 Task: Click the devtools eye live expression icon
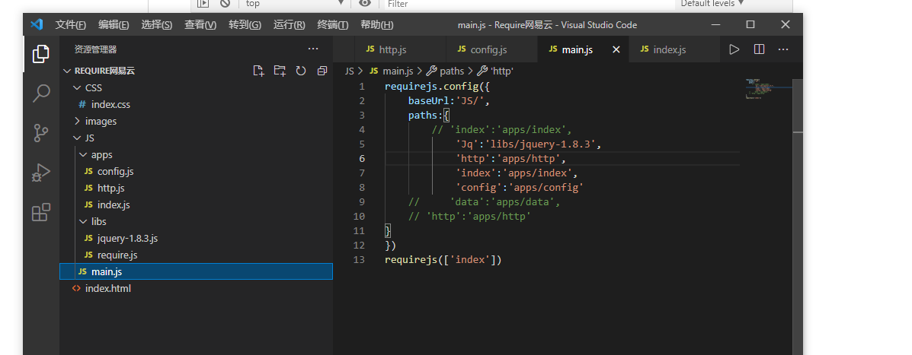coord(365,4)
